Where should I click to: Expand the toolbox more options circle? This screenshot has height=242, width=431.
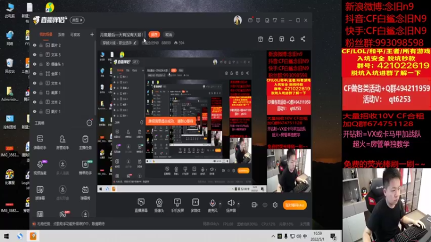[x=89, y=123]
